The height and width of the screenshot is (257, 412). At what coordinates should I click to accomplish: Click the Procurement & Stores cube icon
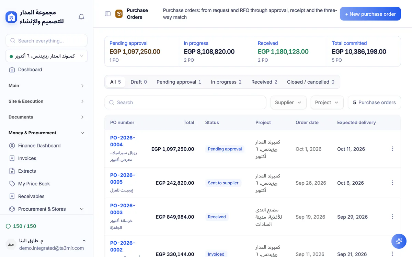click(12, 209)
